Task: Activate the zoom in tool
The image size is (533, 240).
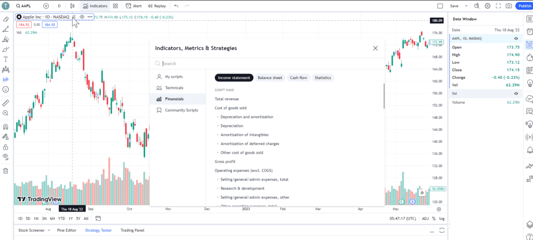Action: pos(5,113)
